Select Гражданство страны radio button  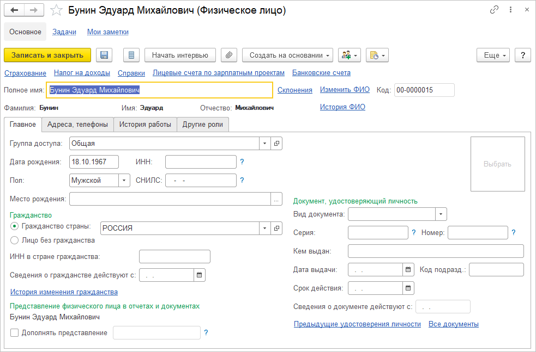click(x=15, y=226)
